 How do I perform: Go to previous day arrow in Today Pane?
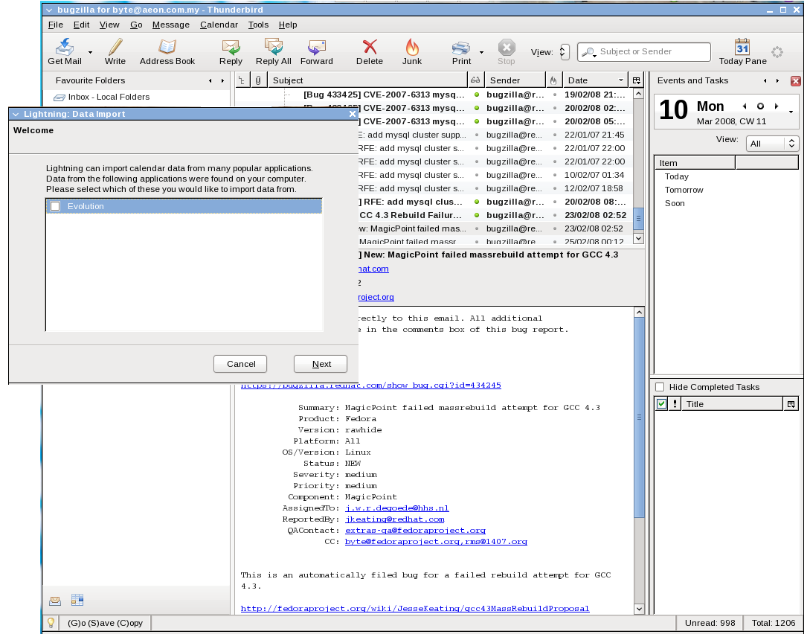click(x=745, y=106)
